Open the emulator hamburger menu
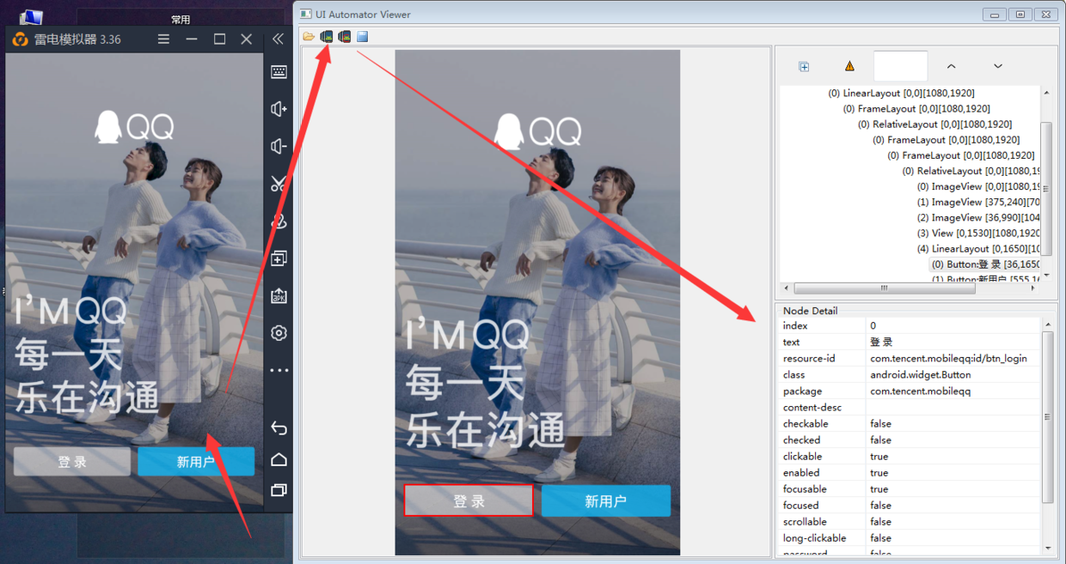1066x564 pixels. (x=163, y=39)
